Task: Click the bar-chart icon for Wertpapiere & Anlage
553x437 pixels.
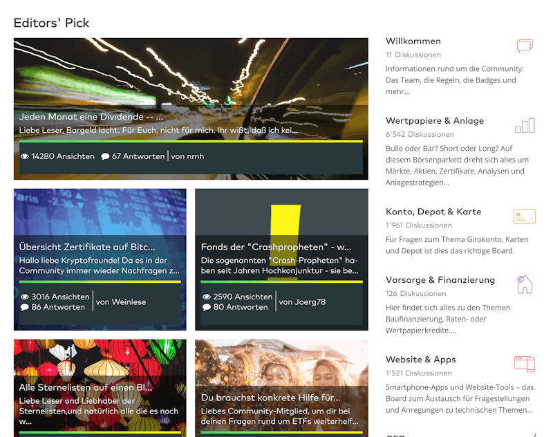Action: (x=525, y=126)
